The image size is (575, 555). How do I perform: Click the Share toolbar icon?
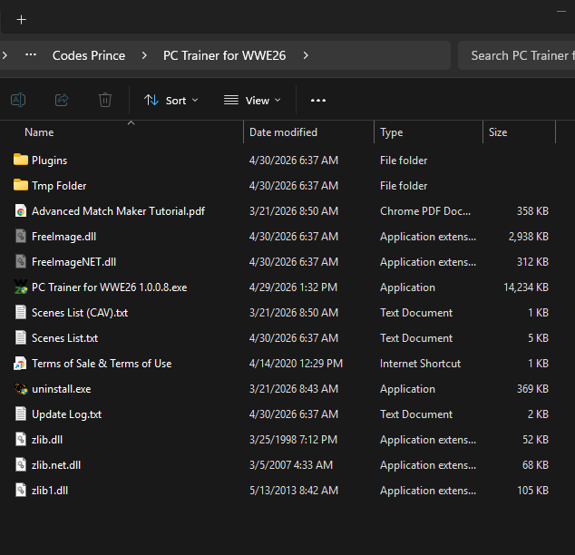[x=62, y=100]
